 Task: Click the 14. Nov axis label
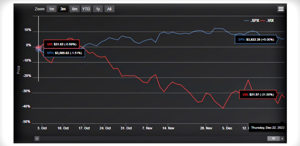point(168,128)
